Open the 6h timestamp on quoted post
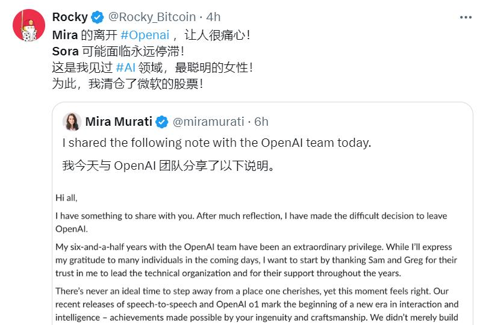Image resolution: width=486 pixels, height=325 pixels. pyautogui.click(x=261, y=122)
